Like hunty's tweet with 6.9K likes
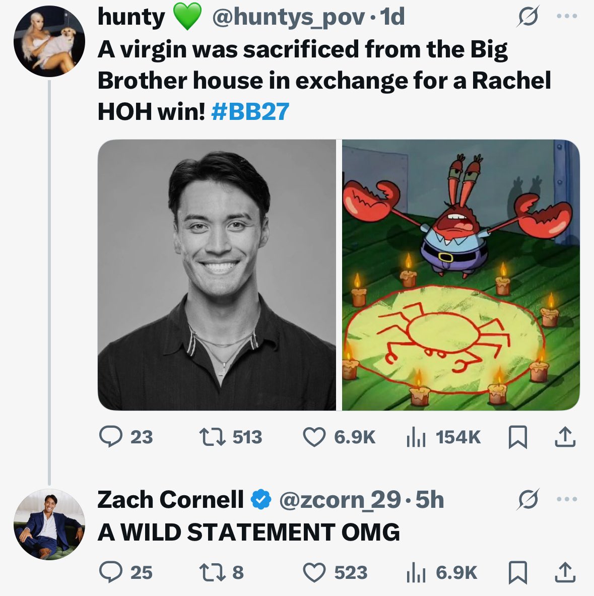 coord(314,437)
